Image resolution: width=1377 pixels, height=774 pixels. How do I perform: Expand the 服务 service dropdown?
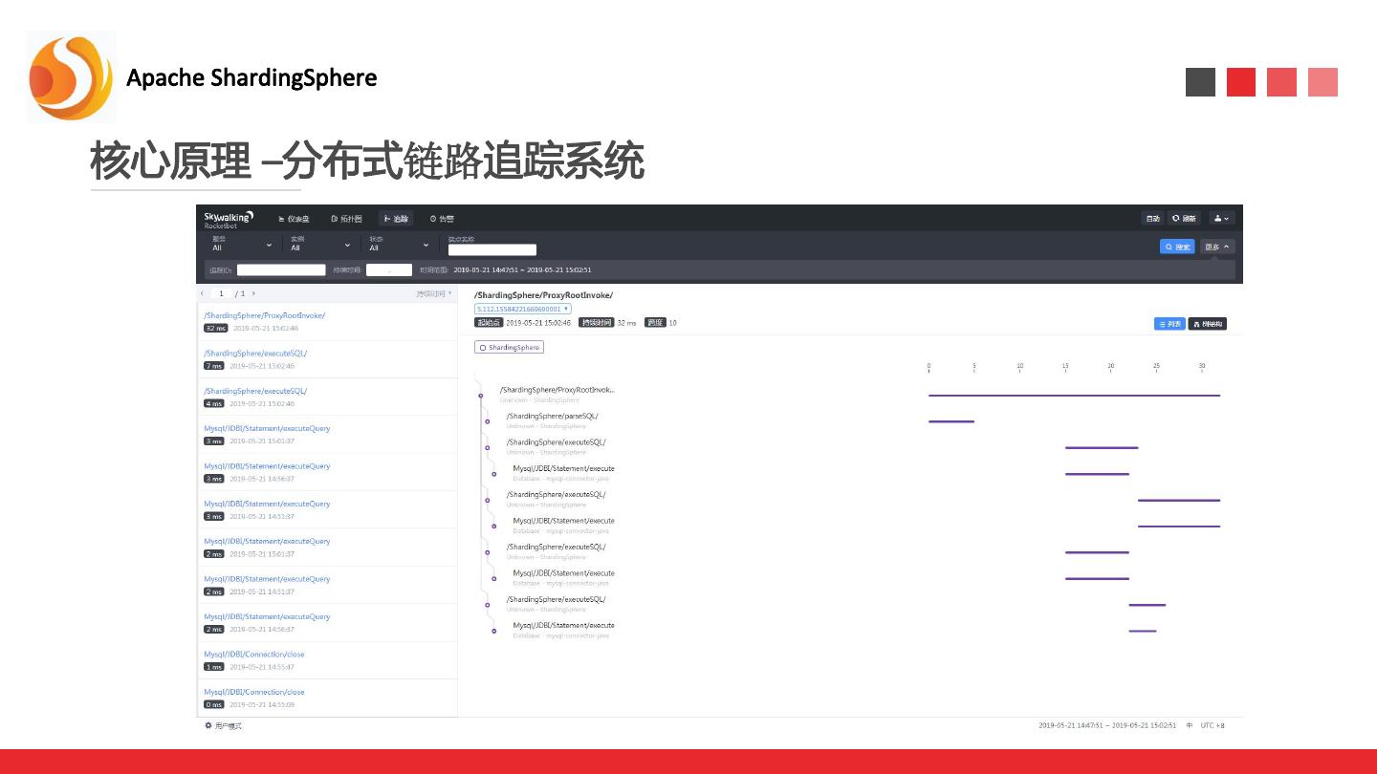(241, 245)
